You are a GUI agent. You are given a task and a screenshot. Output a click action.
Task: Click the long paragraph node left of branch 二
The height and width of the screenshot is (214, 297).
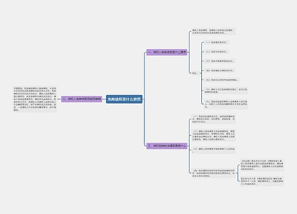click(34, 99)
